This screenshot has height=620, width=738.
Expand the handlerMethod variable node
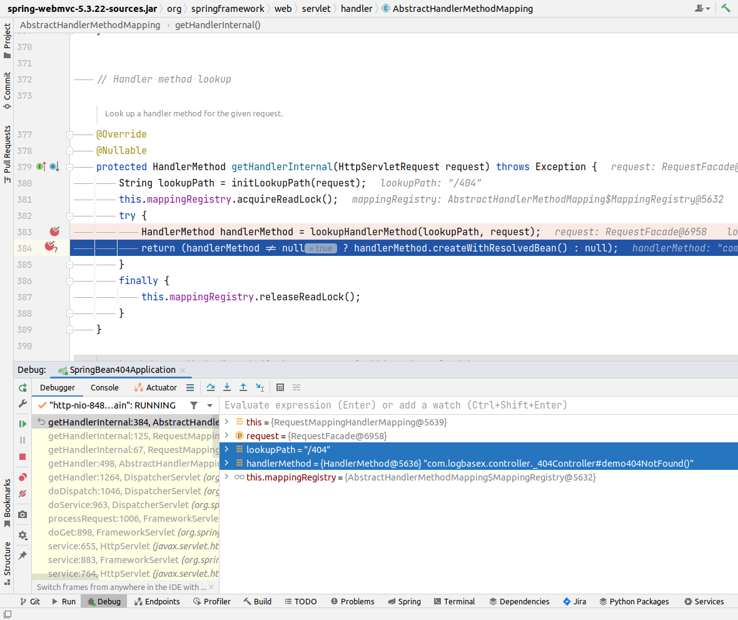(x=226, y=464)
